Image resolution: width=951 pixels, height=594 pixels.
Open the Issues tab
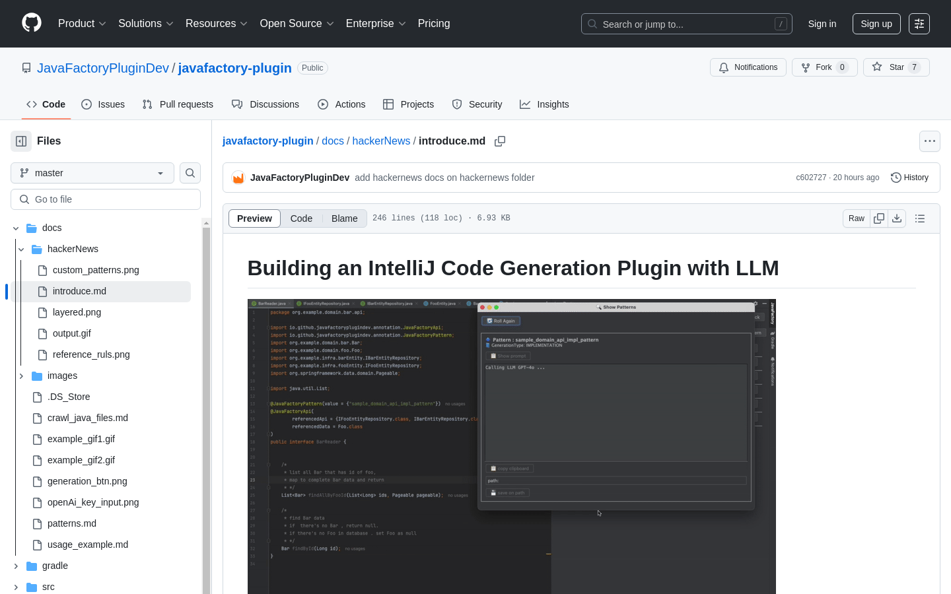click(x=103, y=104)
